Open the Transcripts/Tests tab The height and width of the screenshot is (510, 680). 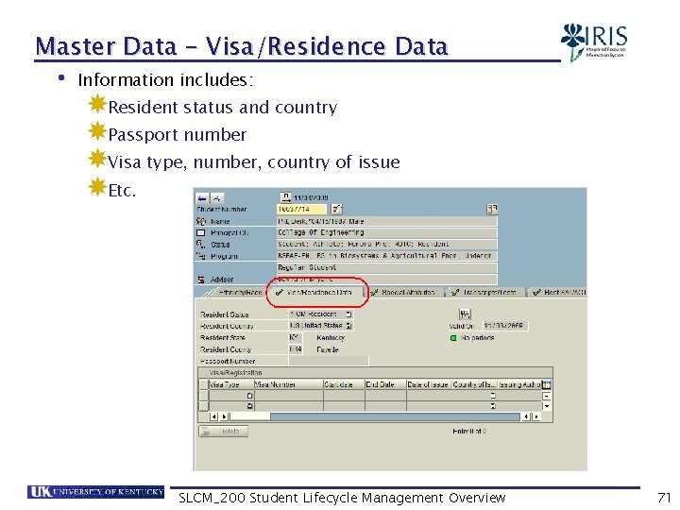(489, 293)
